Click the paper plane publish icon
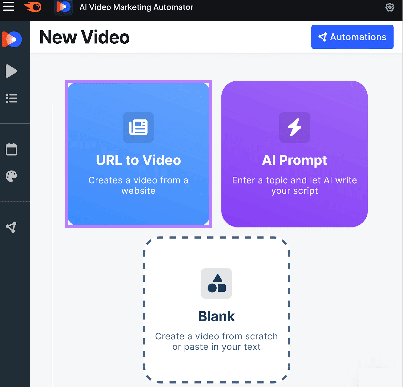 11,227
